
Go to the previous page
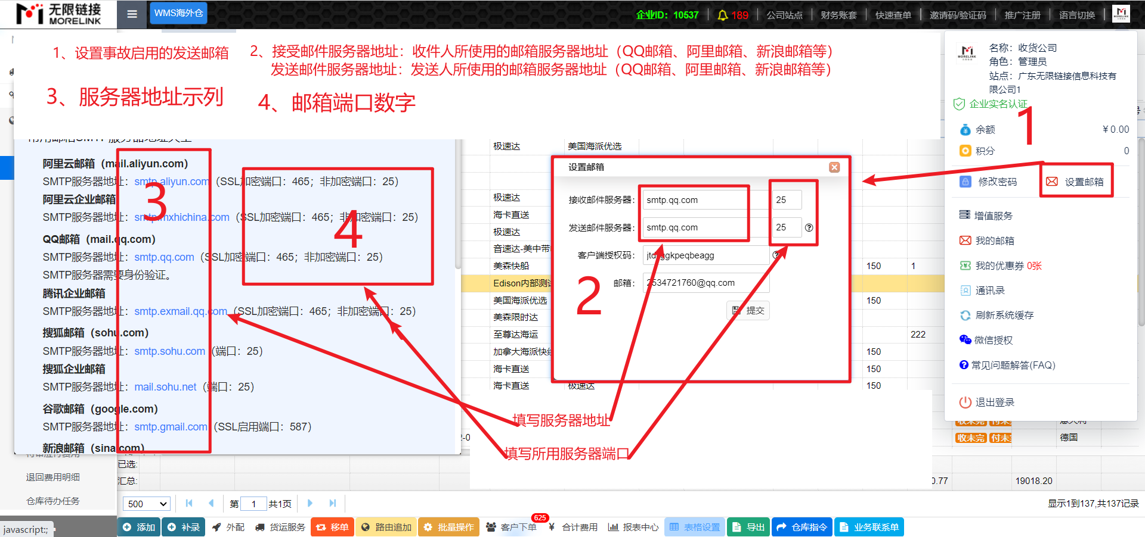coord(211,503)
